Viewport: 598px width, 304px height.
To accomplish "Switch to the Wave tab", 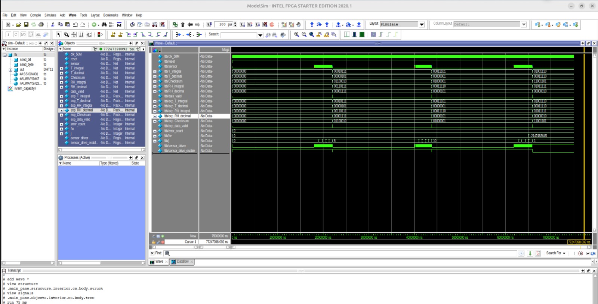I will [x=159, y=262].
